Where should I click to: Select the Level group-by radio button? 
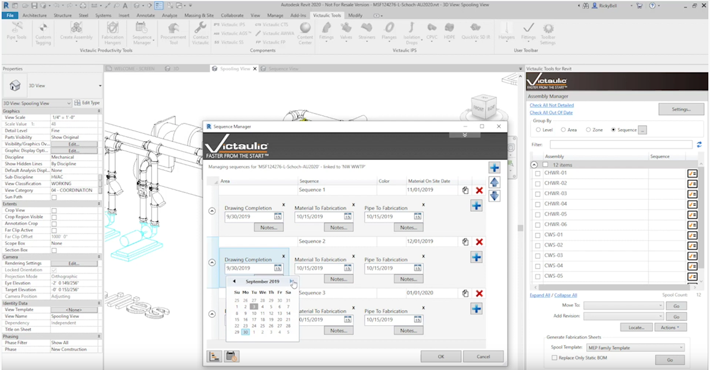pyautogui.click(x=538, y=130)
